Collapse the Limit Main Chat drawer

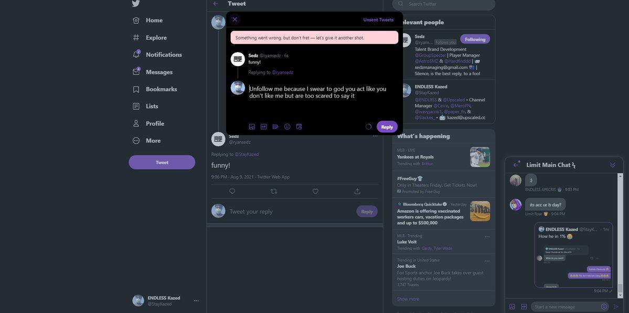pyautogui.click(x=612, y=165)
